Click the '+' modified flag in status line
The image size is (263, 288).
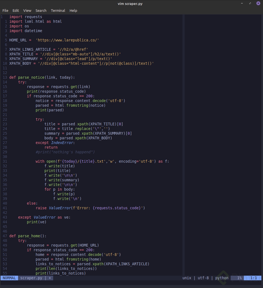coord(50,278)
